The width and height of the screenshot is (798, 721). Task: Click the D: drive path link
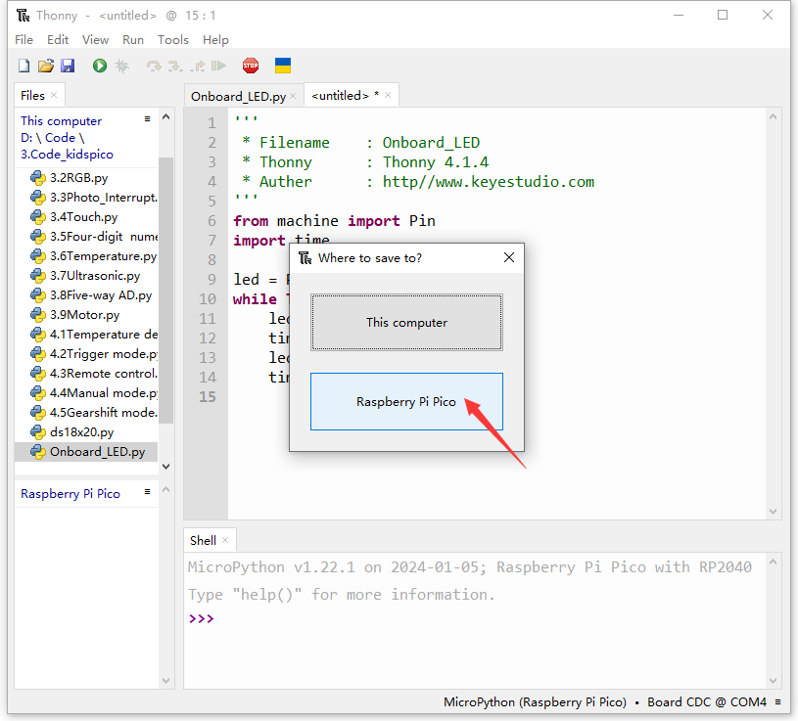point(26,137)
